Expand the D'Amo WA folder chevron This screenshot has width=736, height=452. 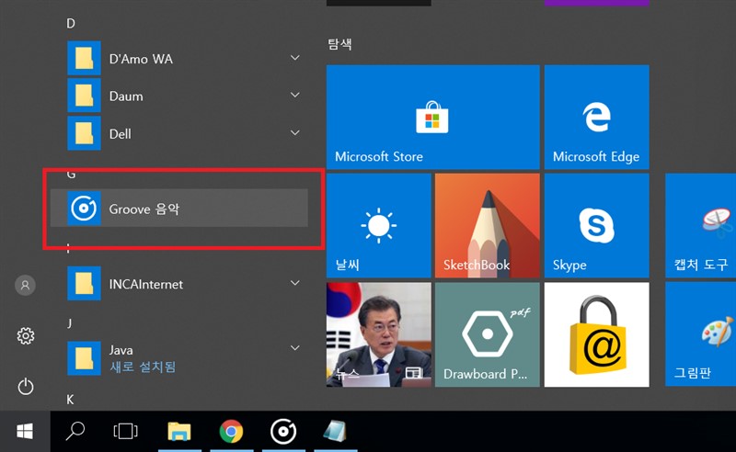coord(294,58)
